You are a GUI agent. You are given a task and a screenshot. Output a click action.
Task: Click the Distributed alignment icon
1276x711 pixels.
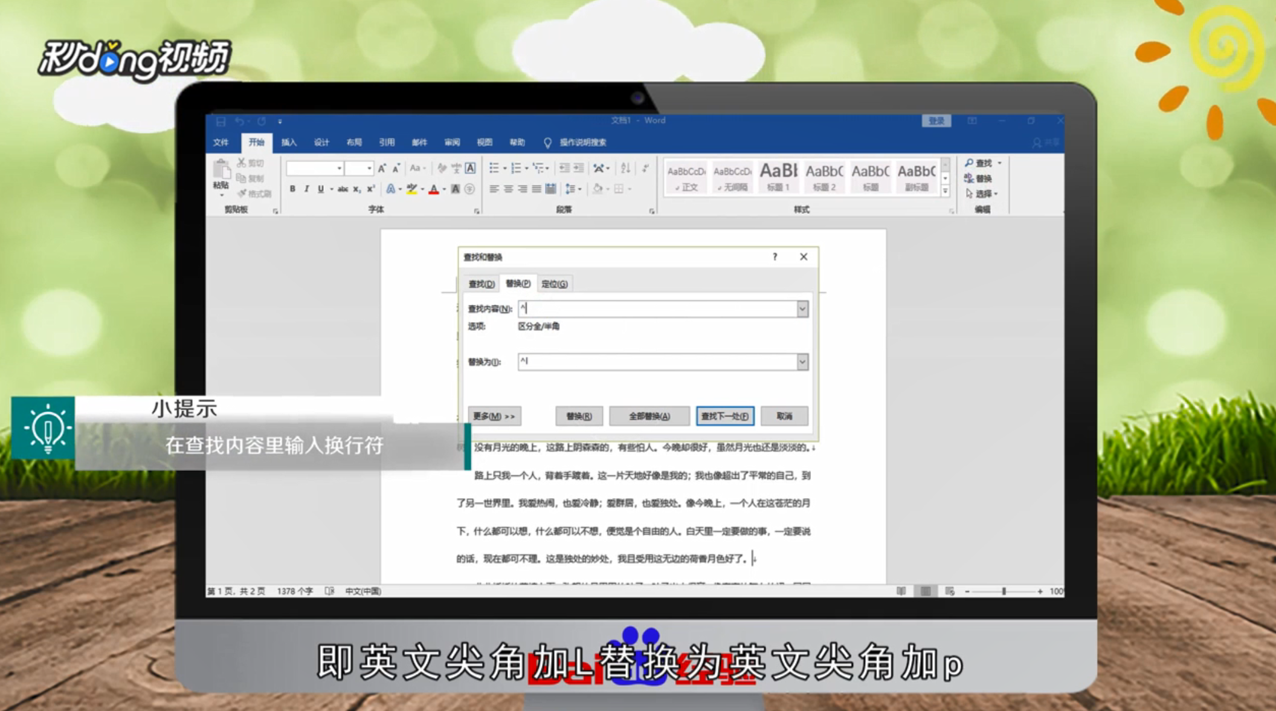(550, 189)
